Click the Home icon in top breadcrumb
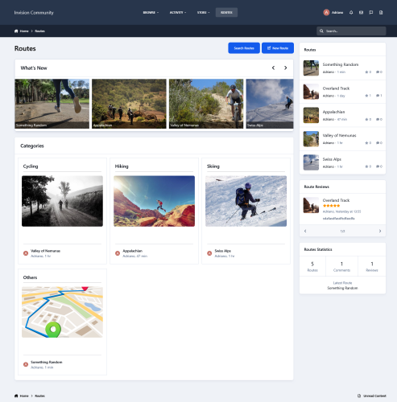Image resolution: width=397 pixels, height=402 pixels. (x=16, y=31)
